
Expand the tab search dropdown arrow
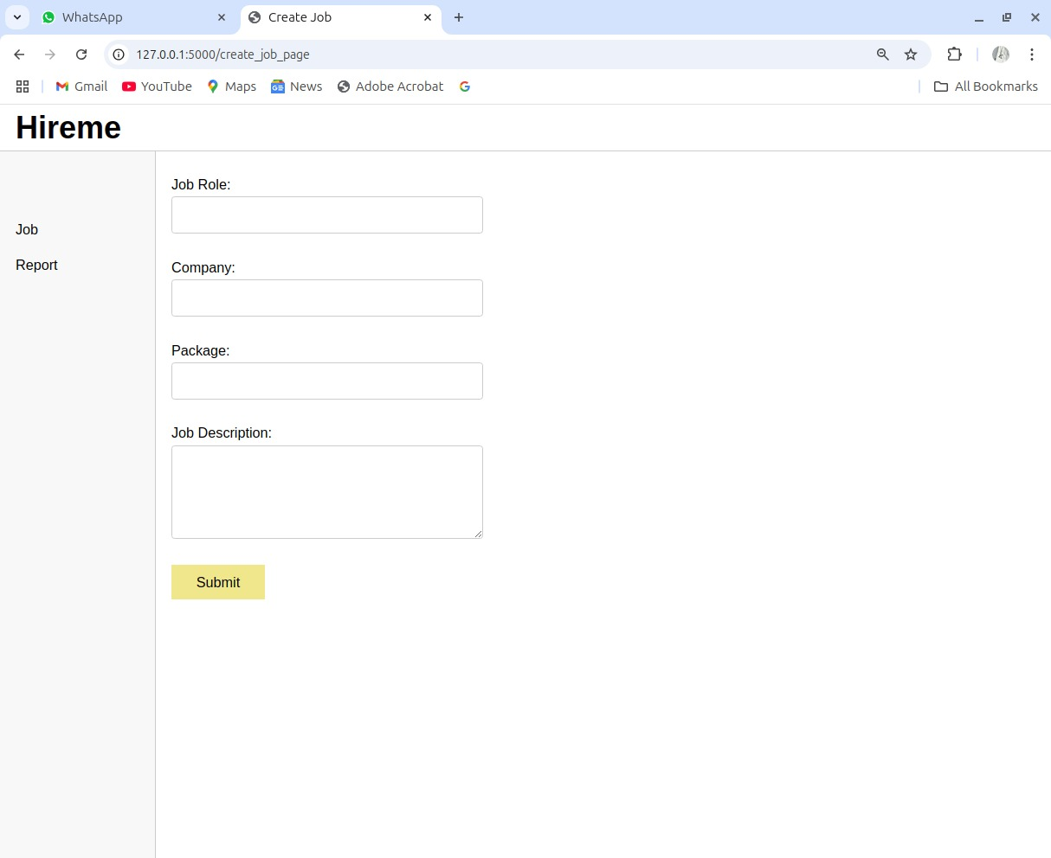(x=17, y=17)
